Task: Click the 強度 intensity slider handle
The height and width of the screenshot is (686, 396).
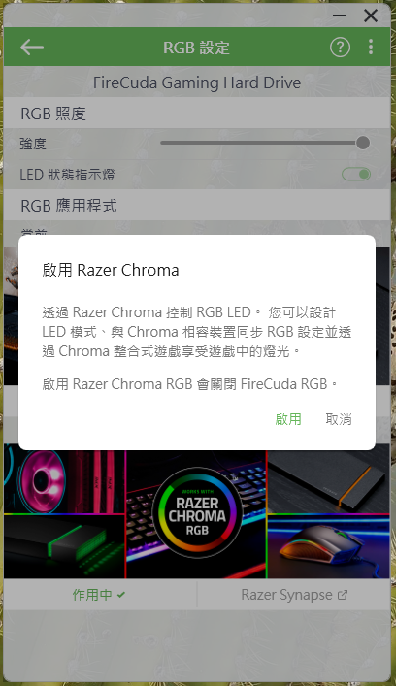Action: 363,143
